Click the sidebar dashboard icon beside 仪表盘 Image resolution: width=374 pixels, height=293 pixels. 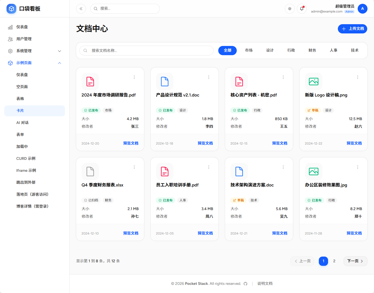click(x=10, y=27)
